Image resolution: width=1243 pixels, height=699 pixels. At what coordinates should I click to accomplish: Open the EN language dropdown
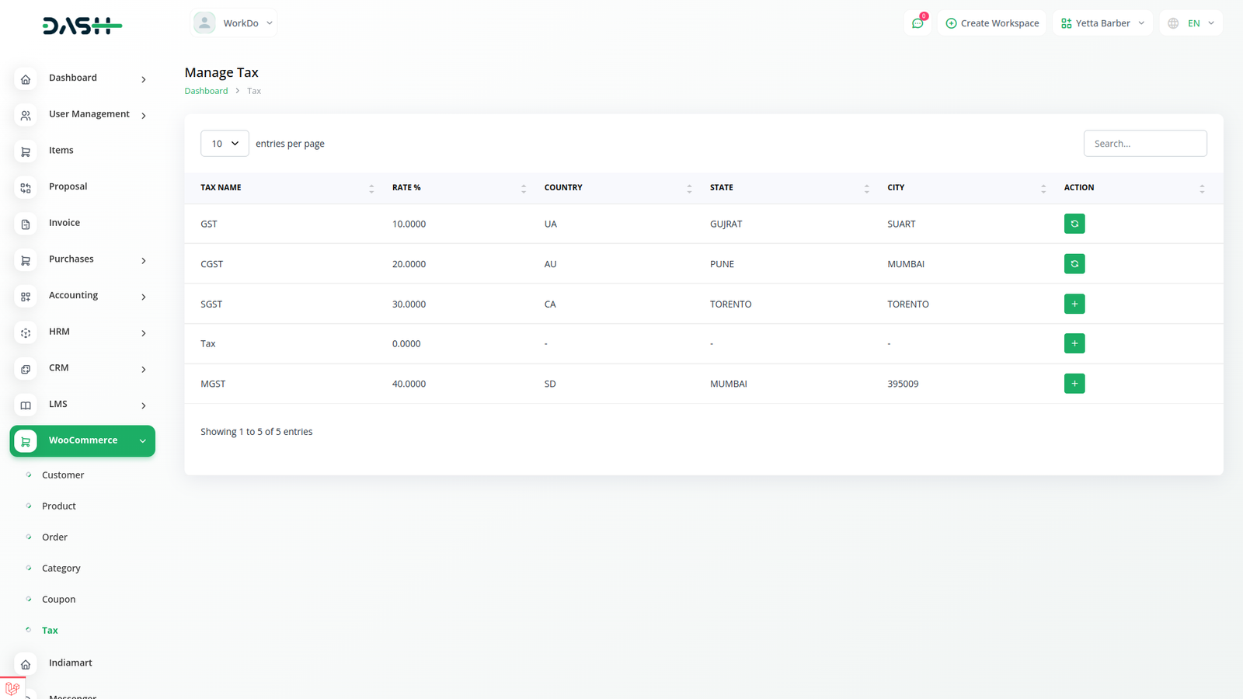(1191, 23)
